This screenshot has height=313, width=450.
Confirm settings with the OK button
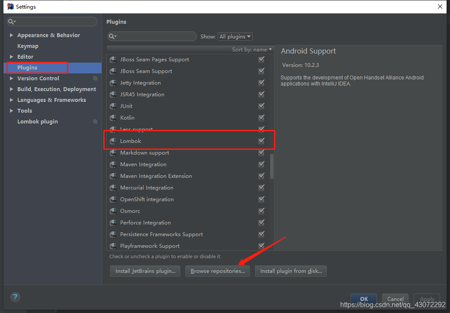[x=364, y=299]
